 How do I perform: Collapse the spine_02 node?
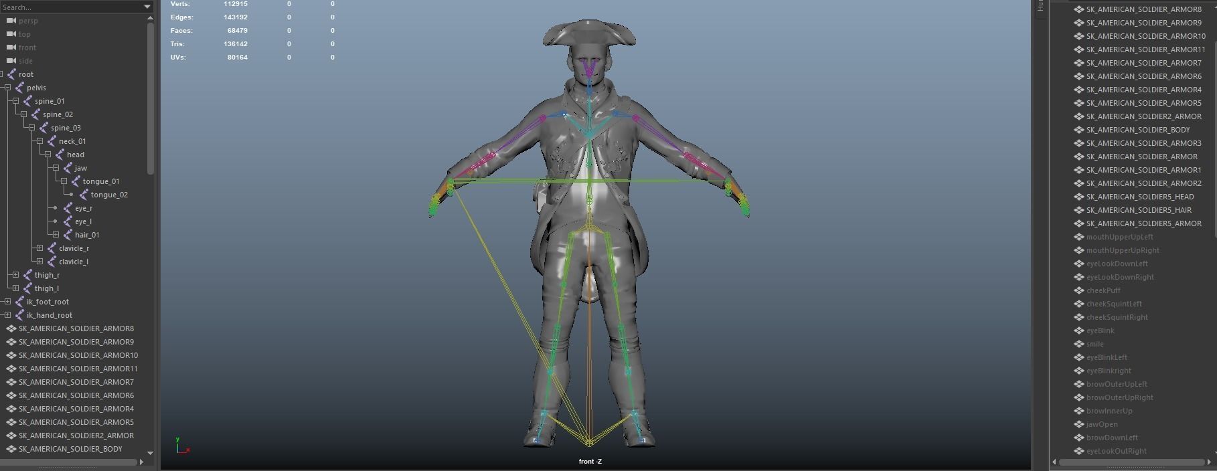tap(23, 114)
